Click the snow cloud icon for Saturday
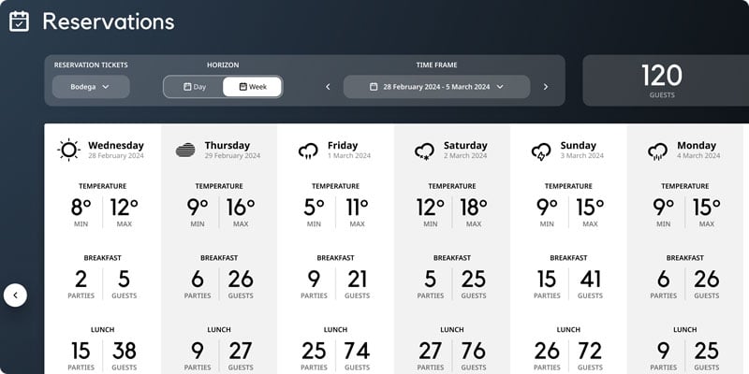Screen dimensions: 749x374 pos(425,151)
